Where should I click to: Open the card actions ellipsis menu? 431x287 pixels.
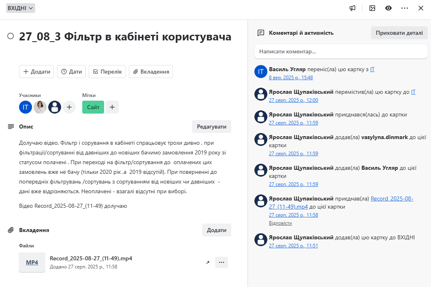(x=405, y=8)
